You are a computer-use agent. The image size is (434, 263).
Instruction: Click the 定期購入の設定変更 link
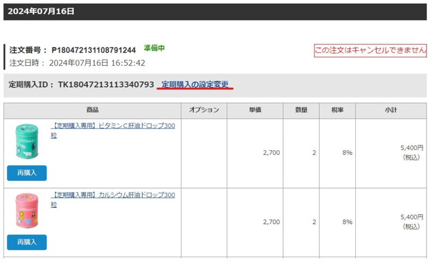(x=195, y=85)
